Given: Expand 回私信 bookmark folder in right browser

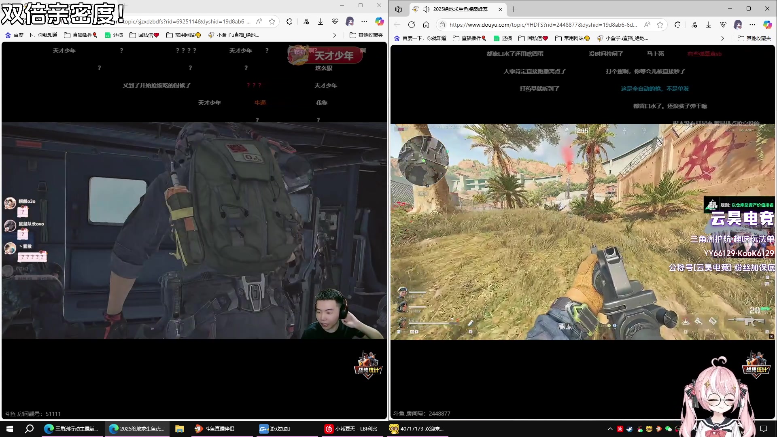Looking at the screenshot, I should 533,38.
